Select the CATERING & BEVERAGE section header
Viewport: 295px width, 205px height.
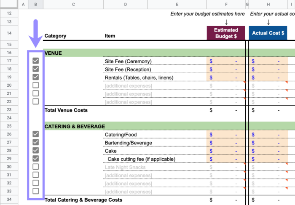[75, 126]
